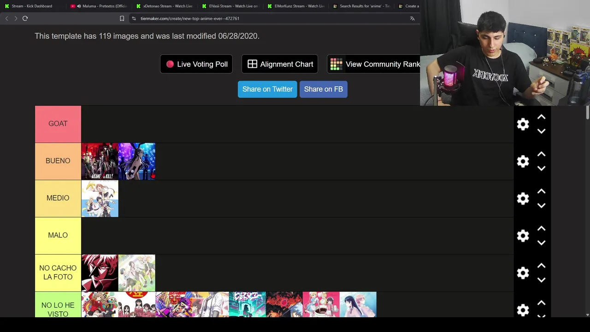Move MALO tier row down

pos(542,243)
